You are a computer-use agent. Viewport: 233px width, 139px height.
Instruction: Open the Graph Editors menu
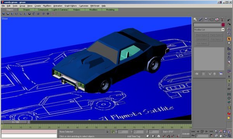click(71, 6)
